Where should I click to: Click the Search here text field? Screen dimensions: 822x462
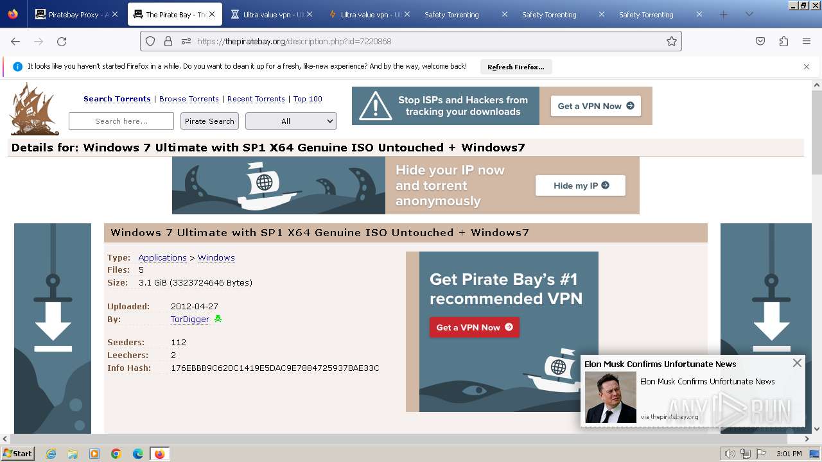point(121,121)
